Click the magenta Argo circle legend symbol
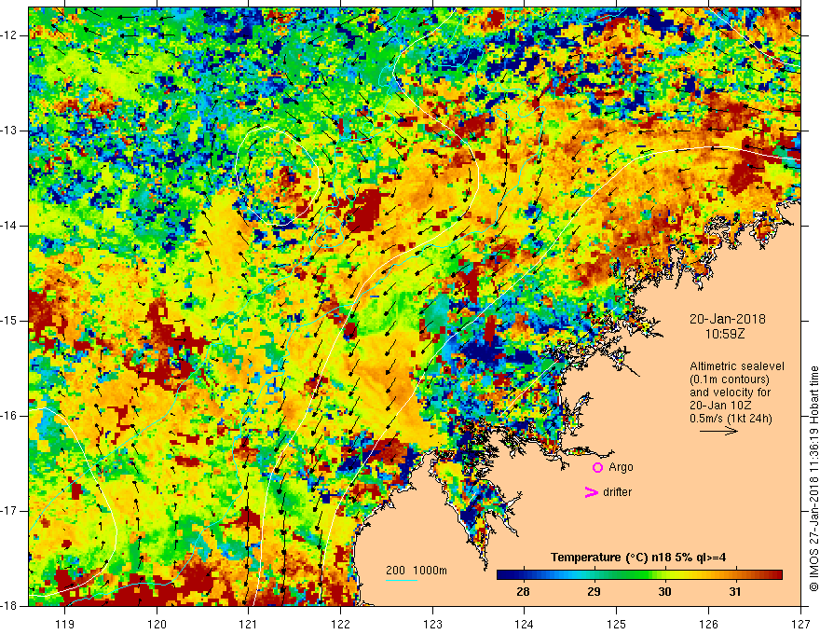Screen dimensions: 820x634 [597, 468]
